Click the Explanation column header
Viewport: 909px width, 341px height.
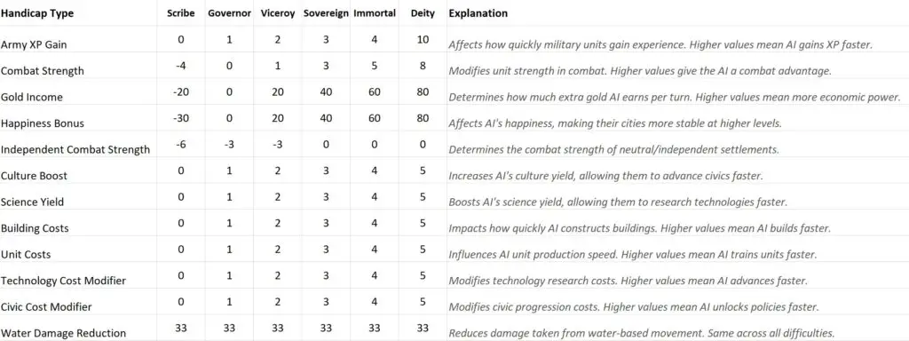click(x=478, y=13)
